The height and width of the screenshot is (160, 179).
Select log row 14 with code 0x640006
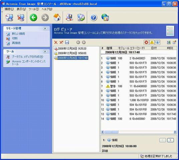pyautogui.click(x=139, y=119)
